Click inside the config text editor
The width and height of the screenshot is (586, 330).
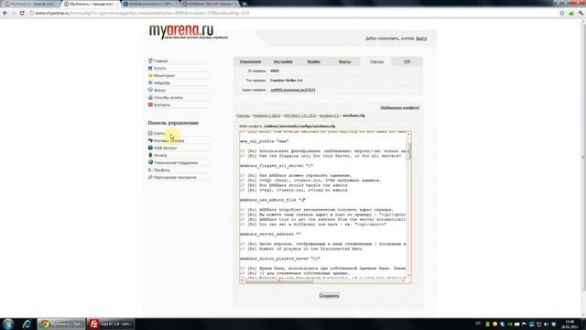323,204
